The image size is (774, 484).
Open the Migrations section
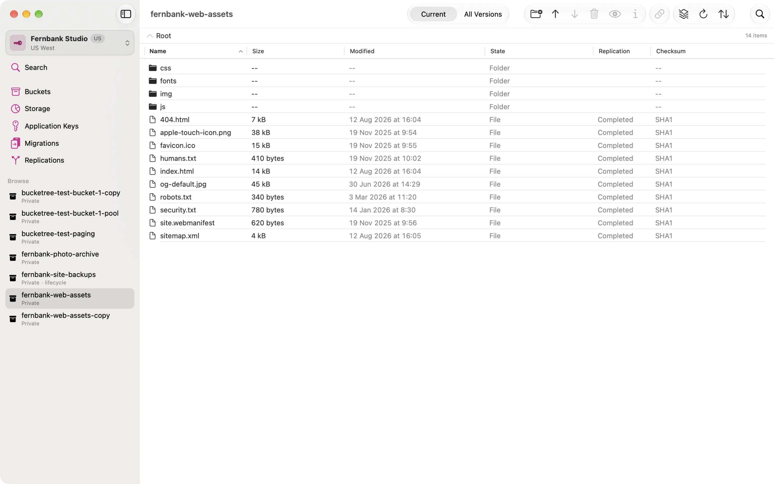point(70,143)
